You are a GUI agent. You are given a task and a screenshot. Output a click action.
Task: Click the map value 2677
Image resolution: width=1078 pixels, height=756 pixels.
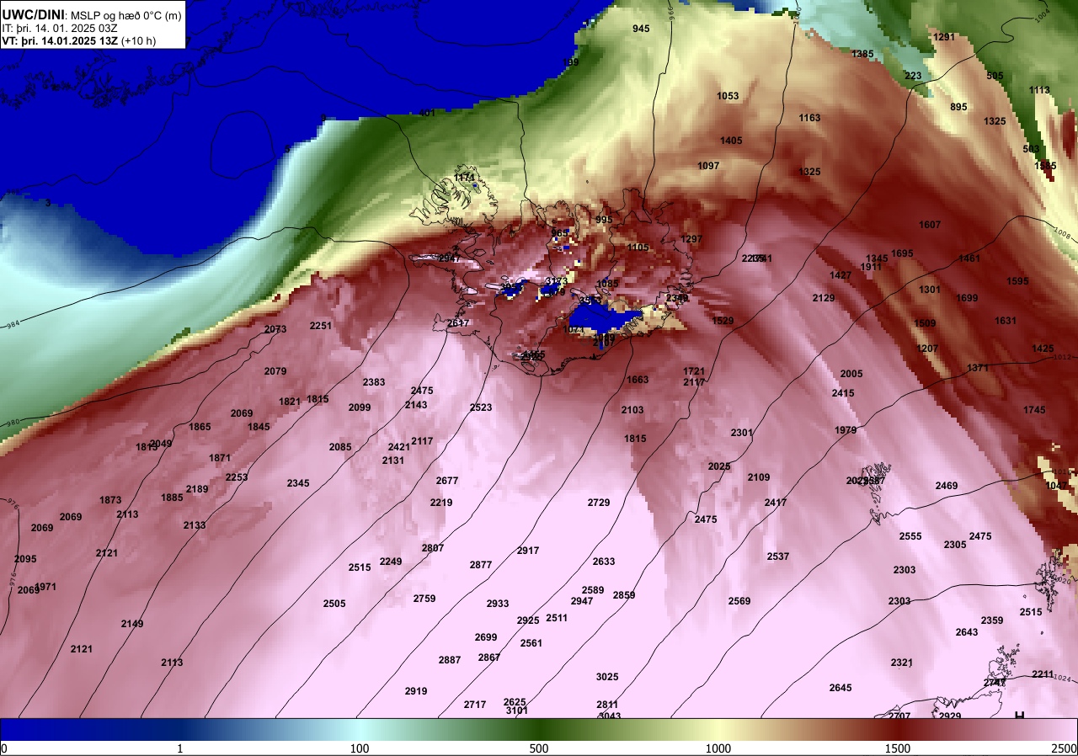click(447, 481)
